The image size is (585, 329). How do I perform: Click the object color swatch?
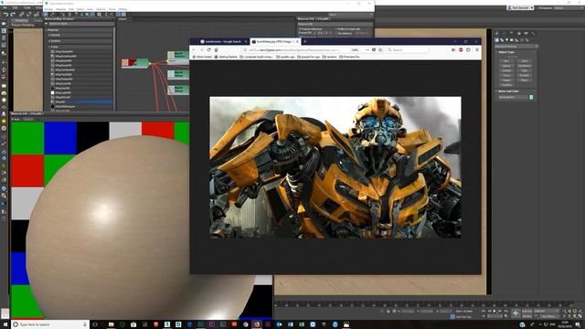[531, 97]
